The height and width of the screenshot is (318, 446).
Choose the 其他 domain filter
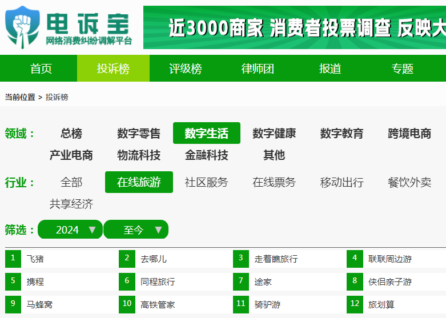tap(274, 155)
